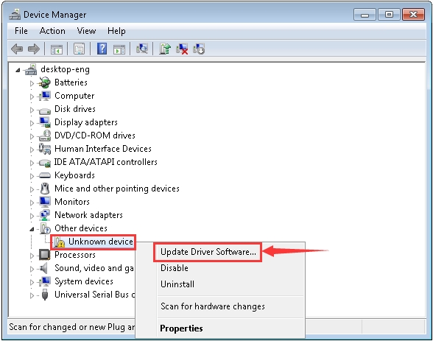The height and width of the screenshot is (341, 433).
Task: Click the Scan for hardware changes toolbar icon
Action: tap(142, 49)
